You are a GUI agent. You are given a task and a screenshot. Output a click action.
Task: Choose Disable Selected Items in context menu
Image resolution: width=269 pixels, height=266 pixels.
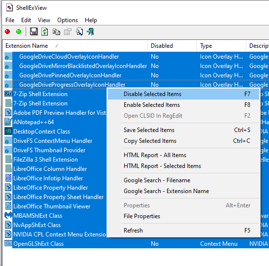[x=183, y=94]
